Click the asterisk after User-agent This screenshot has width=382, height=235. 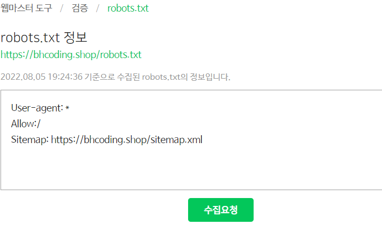[68, 108]
